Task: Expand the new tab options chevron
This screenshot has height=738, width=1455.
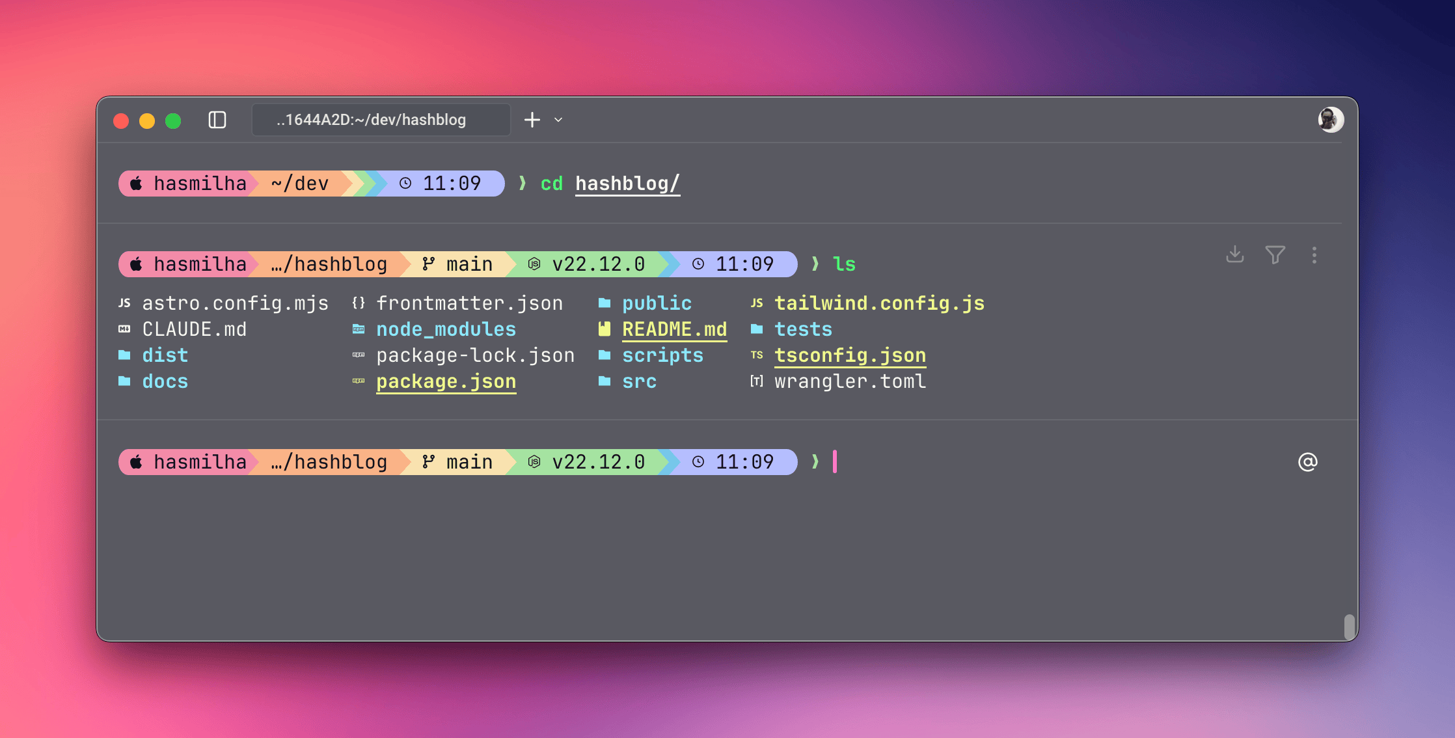Action: click(558, 120)
